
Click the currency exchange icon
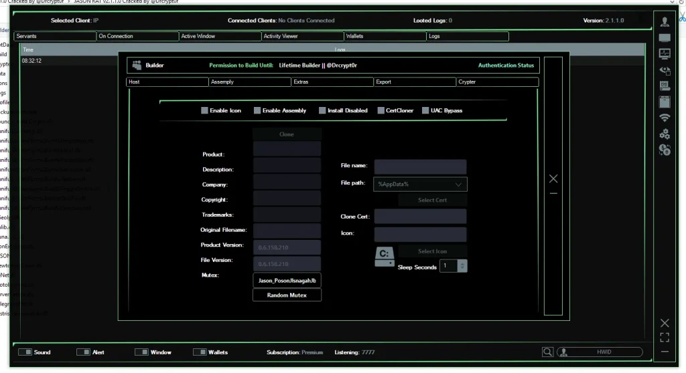click(665, 150)
